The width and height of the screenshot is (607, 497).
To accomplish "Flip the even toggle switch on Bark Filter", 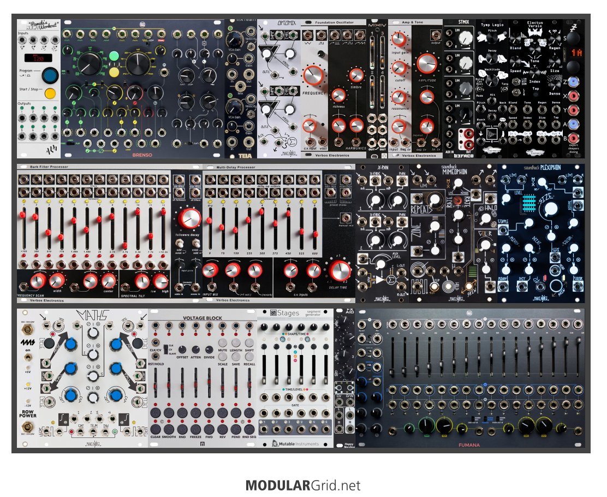I will coord(196,243).
